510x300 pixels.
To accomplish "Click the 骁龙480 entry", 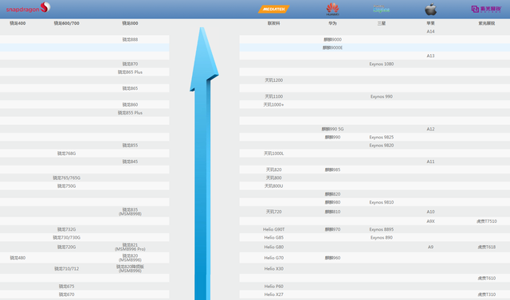I will 18,258.
